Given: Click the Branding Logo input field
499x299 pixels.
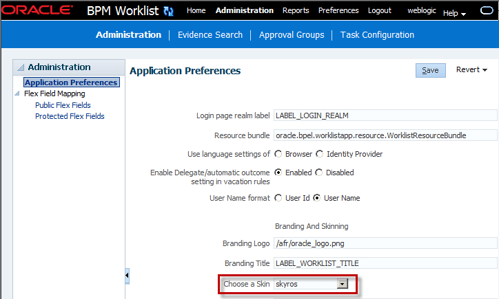Looking at the screenshot, I should [x=385, y=243].
